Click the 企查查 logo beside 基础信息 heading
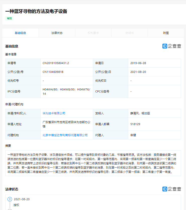 point(172,46)
